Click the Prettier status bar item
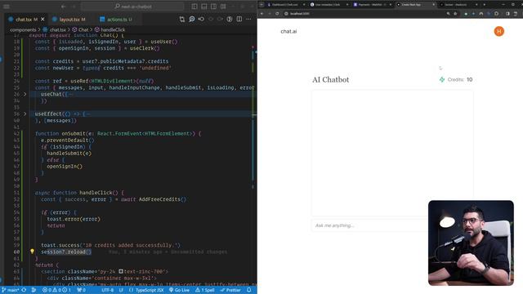Viewport: 523px width, 294px height. [230, 290]
